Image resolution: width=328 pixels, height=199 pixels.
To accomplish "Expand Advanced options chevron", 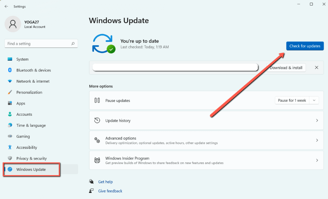I will coord(317,140).
